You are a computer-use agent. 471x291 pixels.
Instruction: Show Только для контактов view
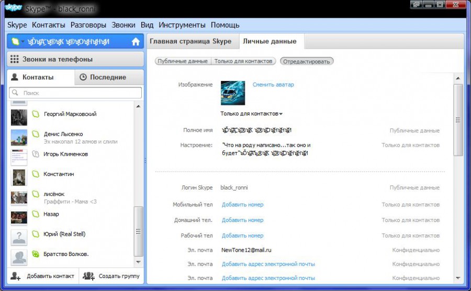pyautogui.click(x=243, y=61)
